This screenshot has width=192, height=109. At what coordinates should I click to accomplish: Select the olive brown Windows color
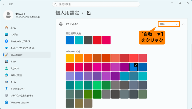[79, 103]
